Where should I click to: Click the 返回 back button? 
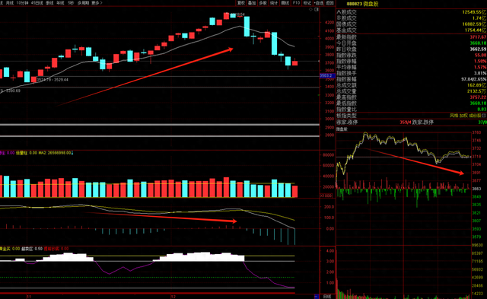pos(329,3)
